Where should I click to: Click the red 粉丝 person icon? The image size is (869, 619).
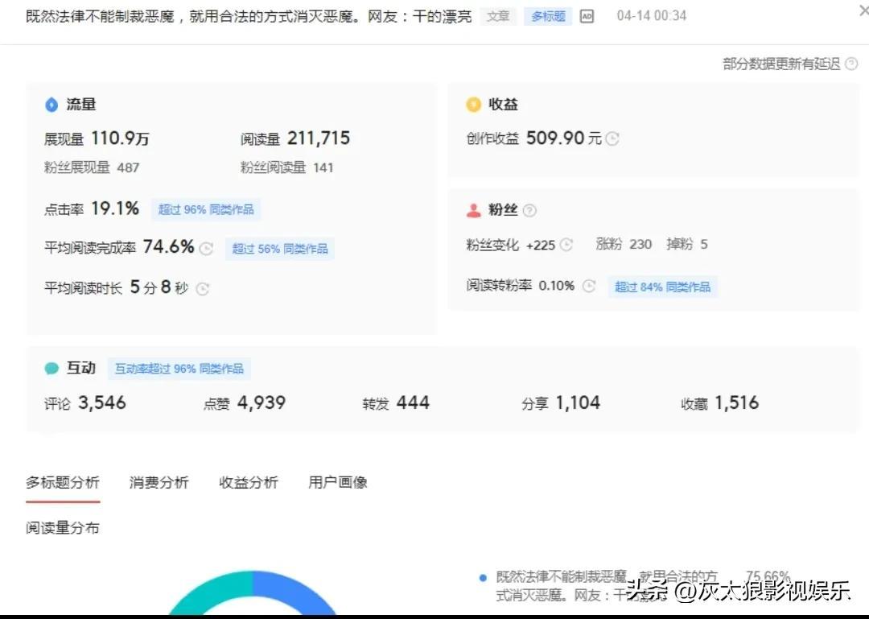[473, 210]
